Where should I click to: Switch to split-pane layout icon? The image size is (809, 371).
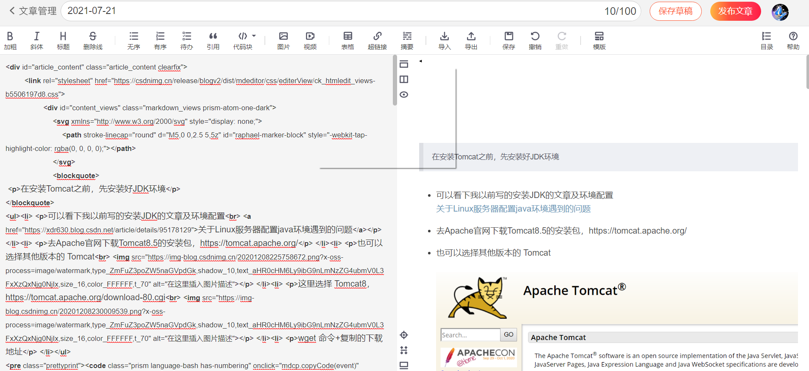404,79
